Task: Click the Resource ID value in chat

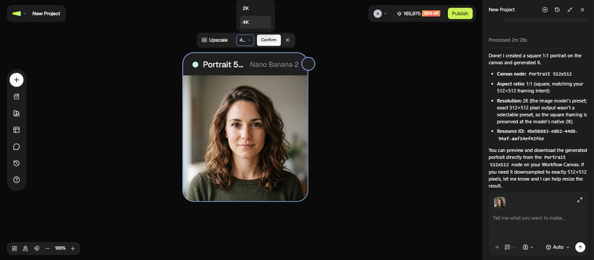Action: tap(538, 135)
